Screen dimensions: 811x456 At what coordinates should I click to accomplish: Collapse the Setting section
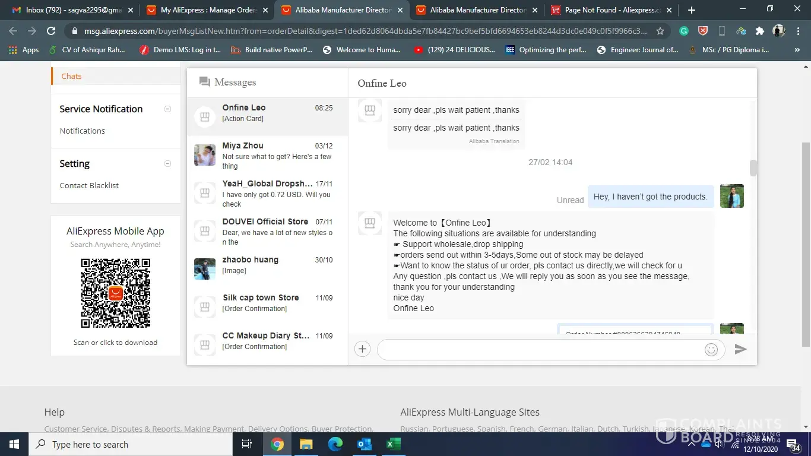[x=167, y=163]
